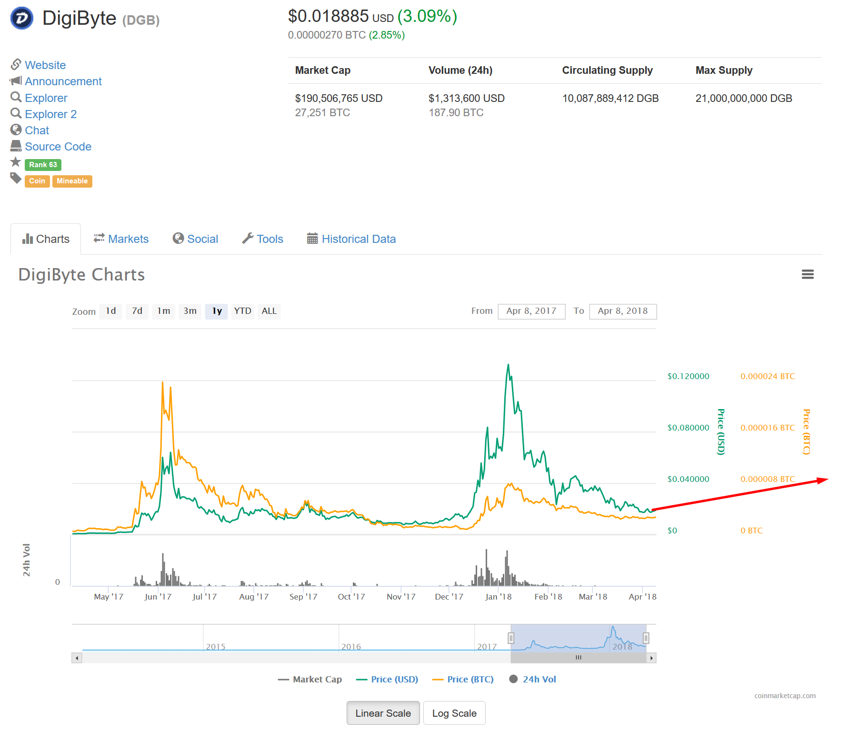Screen dimensions: 849x741
Task: Click the DigiByte logo icon
Action: (22, 19)
